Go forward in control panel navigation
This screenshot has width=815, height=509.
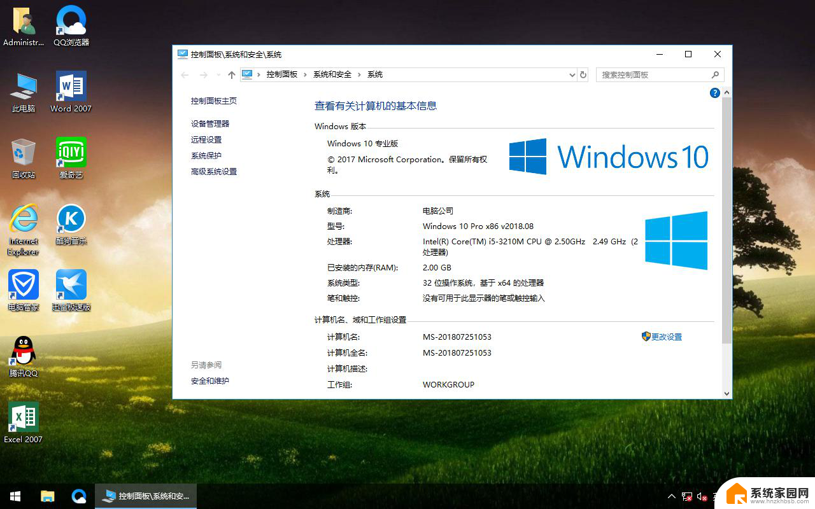[x=204, y=75]
